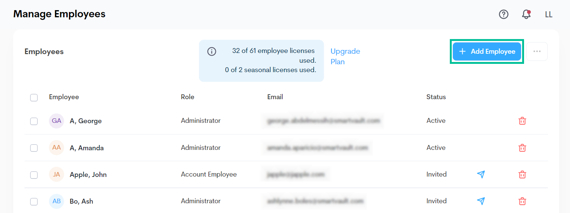Delete employee A, Amanda with trash icon
570x213 pixels.
pyautogui.click(x=522, y=148)
